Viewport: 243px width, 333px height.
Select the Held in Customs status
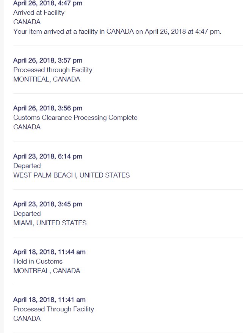[x=38, y=261]
